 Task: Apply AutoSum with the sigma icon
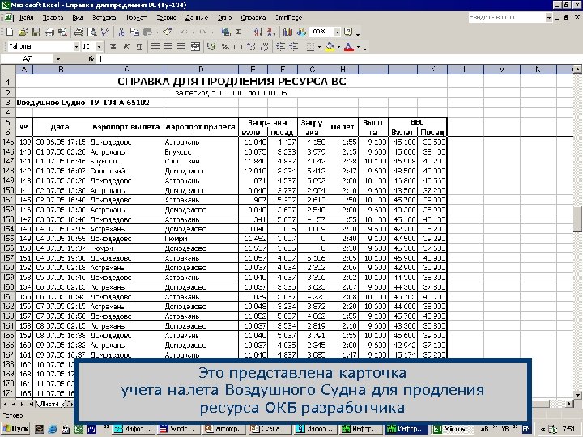(x=239, y=32)
